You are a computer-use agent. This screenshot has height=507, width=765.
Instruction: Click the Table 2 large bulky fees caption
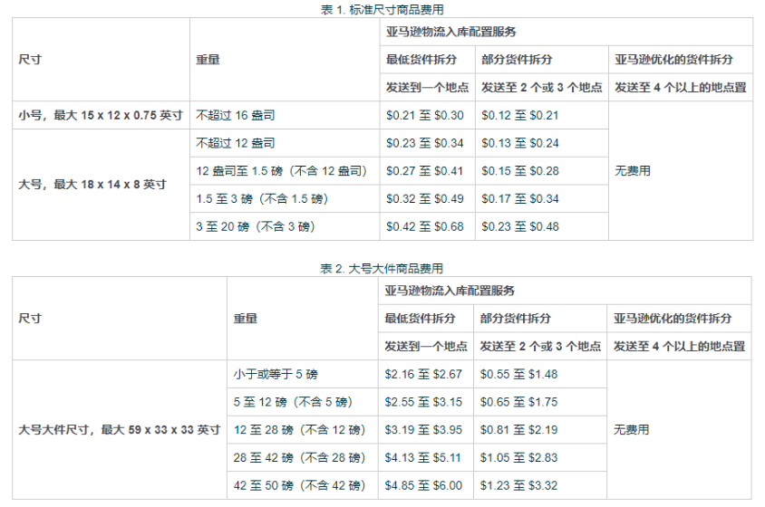click(382, 269)
